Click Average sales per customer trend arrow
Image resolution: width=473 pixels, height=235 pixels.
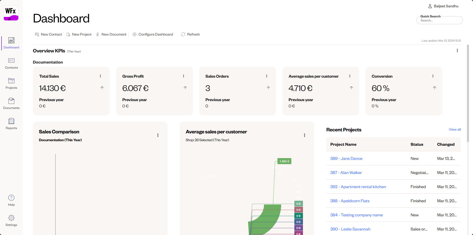(351, 88)
